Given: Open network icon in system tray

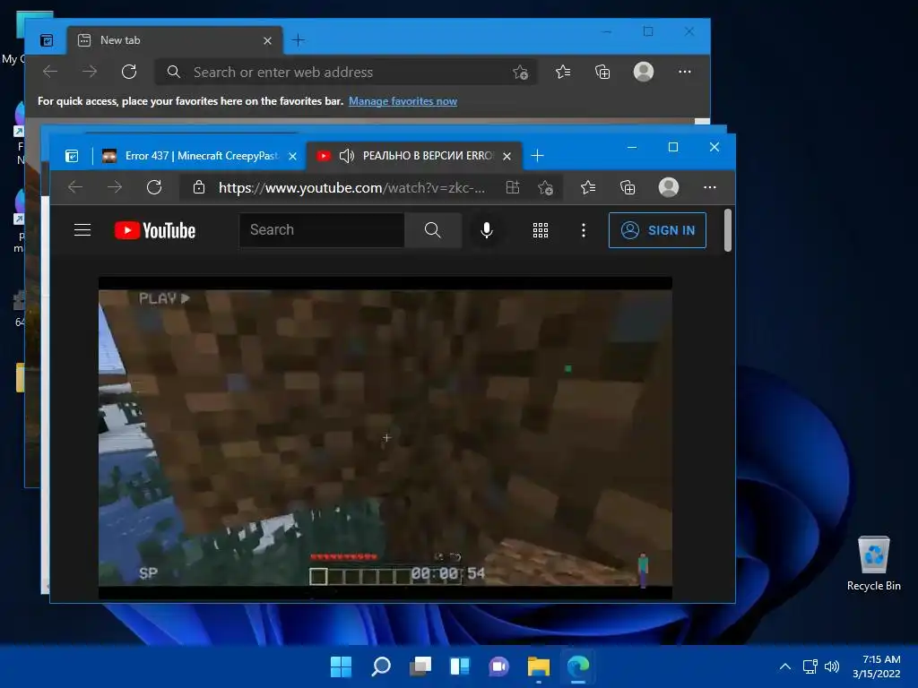Looking at the screenshot, I should [810, 666].
